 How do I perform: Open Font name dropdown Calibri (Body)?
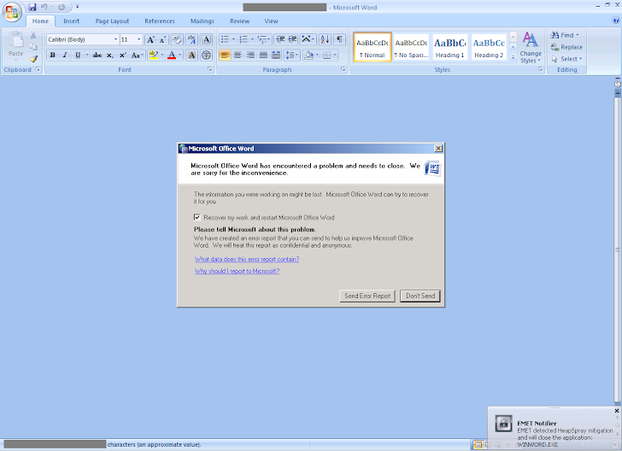point(116,39)
